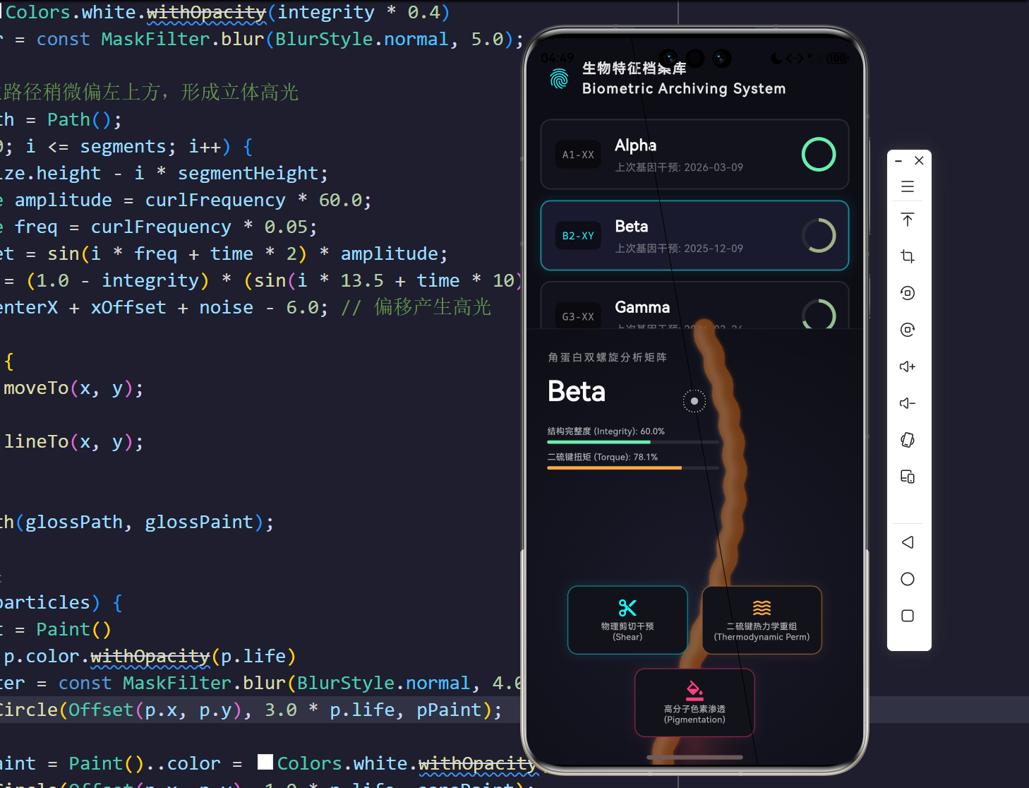
Task: Tap the paint bucket icon in Pigmentation
Action: tap(694, 690)
